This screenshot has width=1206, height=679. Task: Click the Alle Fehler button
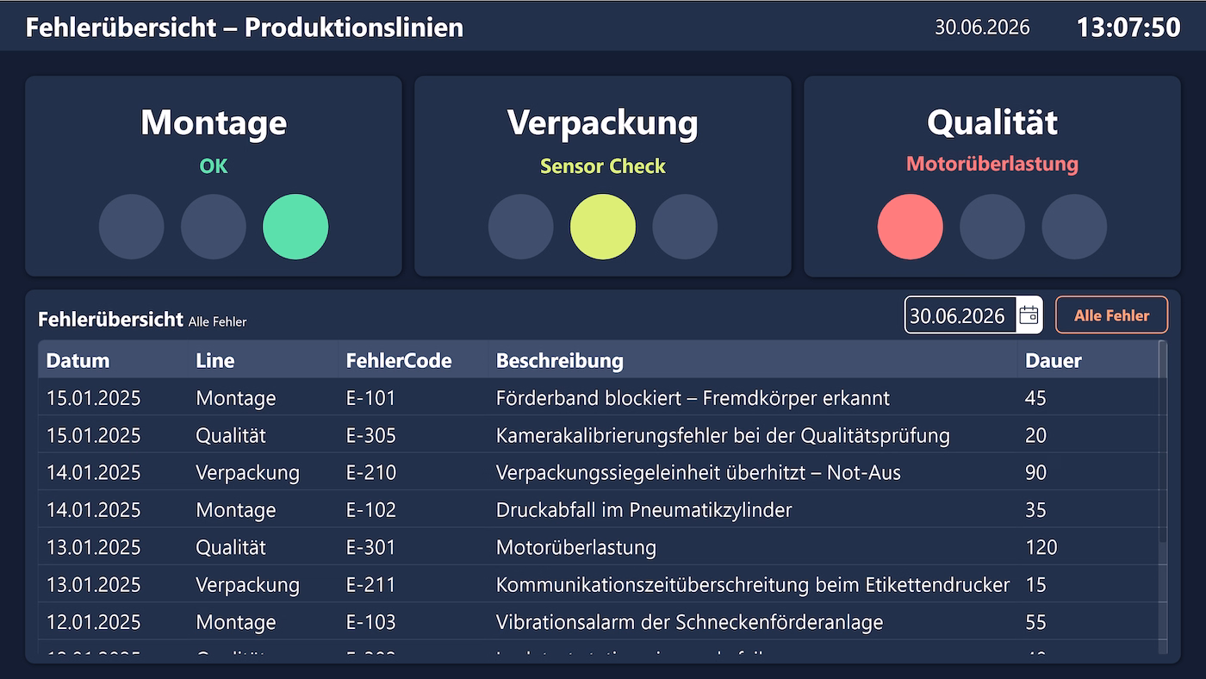[x=1111, y=315]
